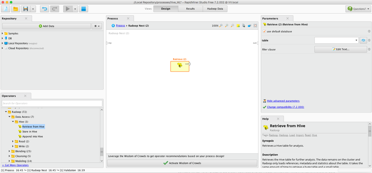This screenshot has width=372, height=173.
Task: Switch to the Design view
Action: coord(166,9)
